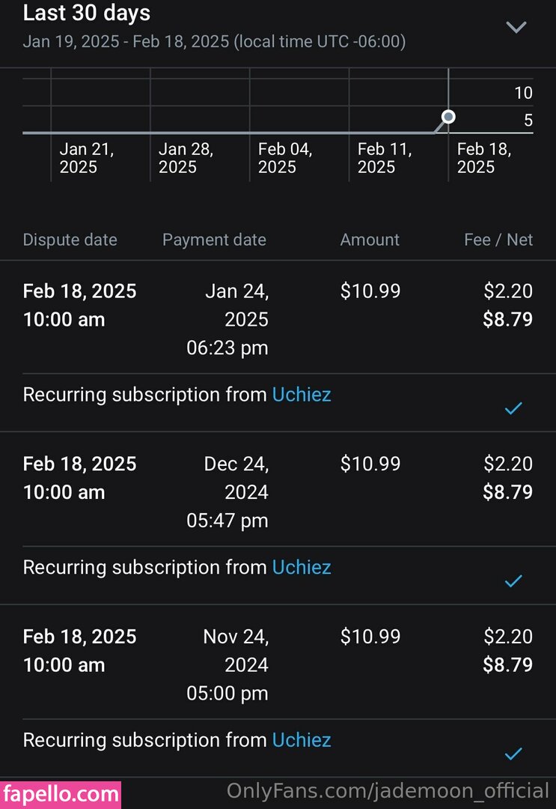Click the Last 30 days heading
The width and height of the screenshot is (556, 809).
pyautogui.click(x=87, y=13)
